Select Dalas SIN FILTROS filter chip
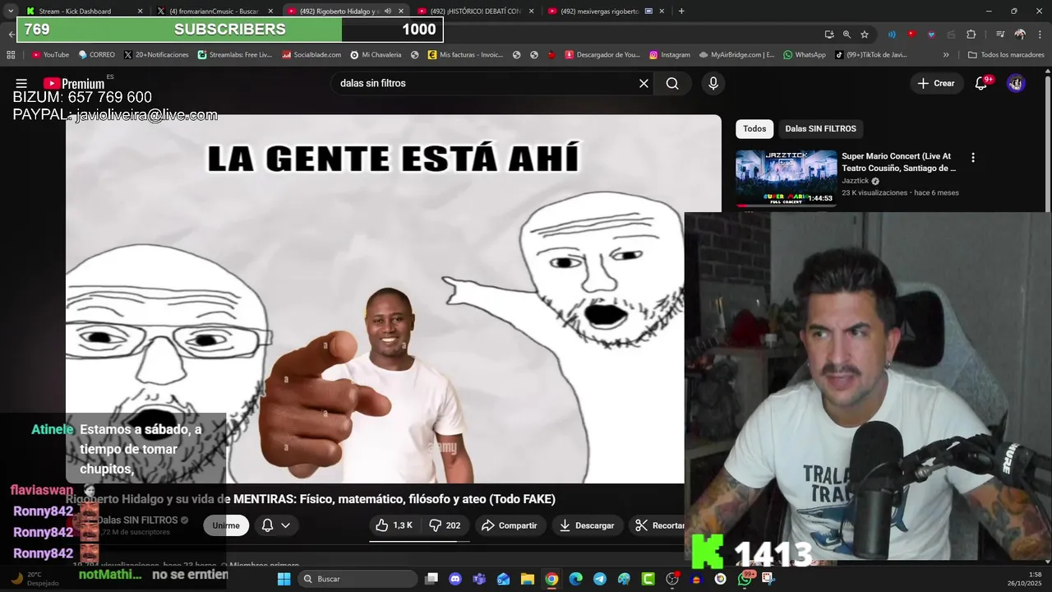The image size is (1052, 592). (x=820, y=128)
